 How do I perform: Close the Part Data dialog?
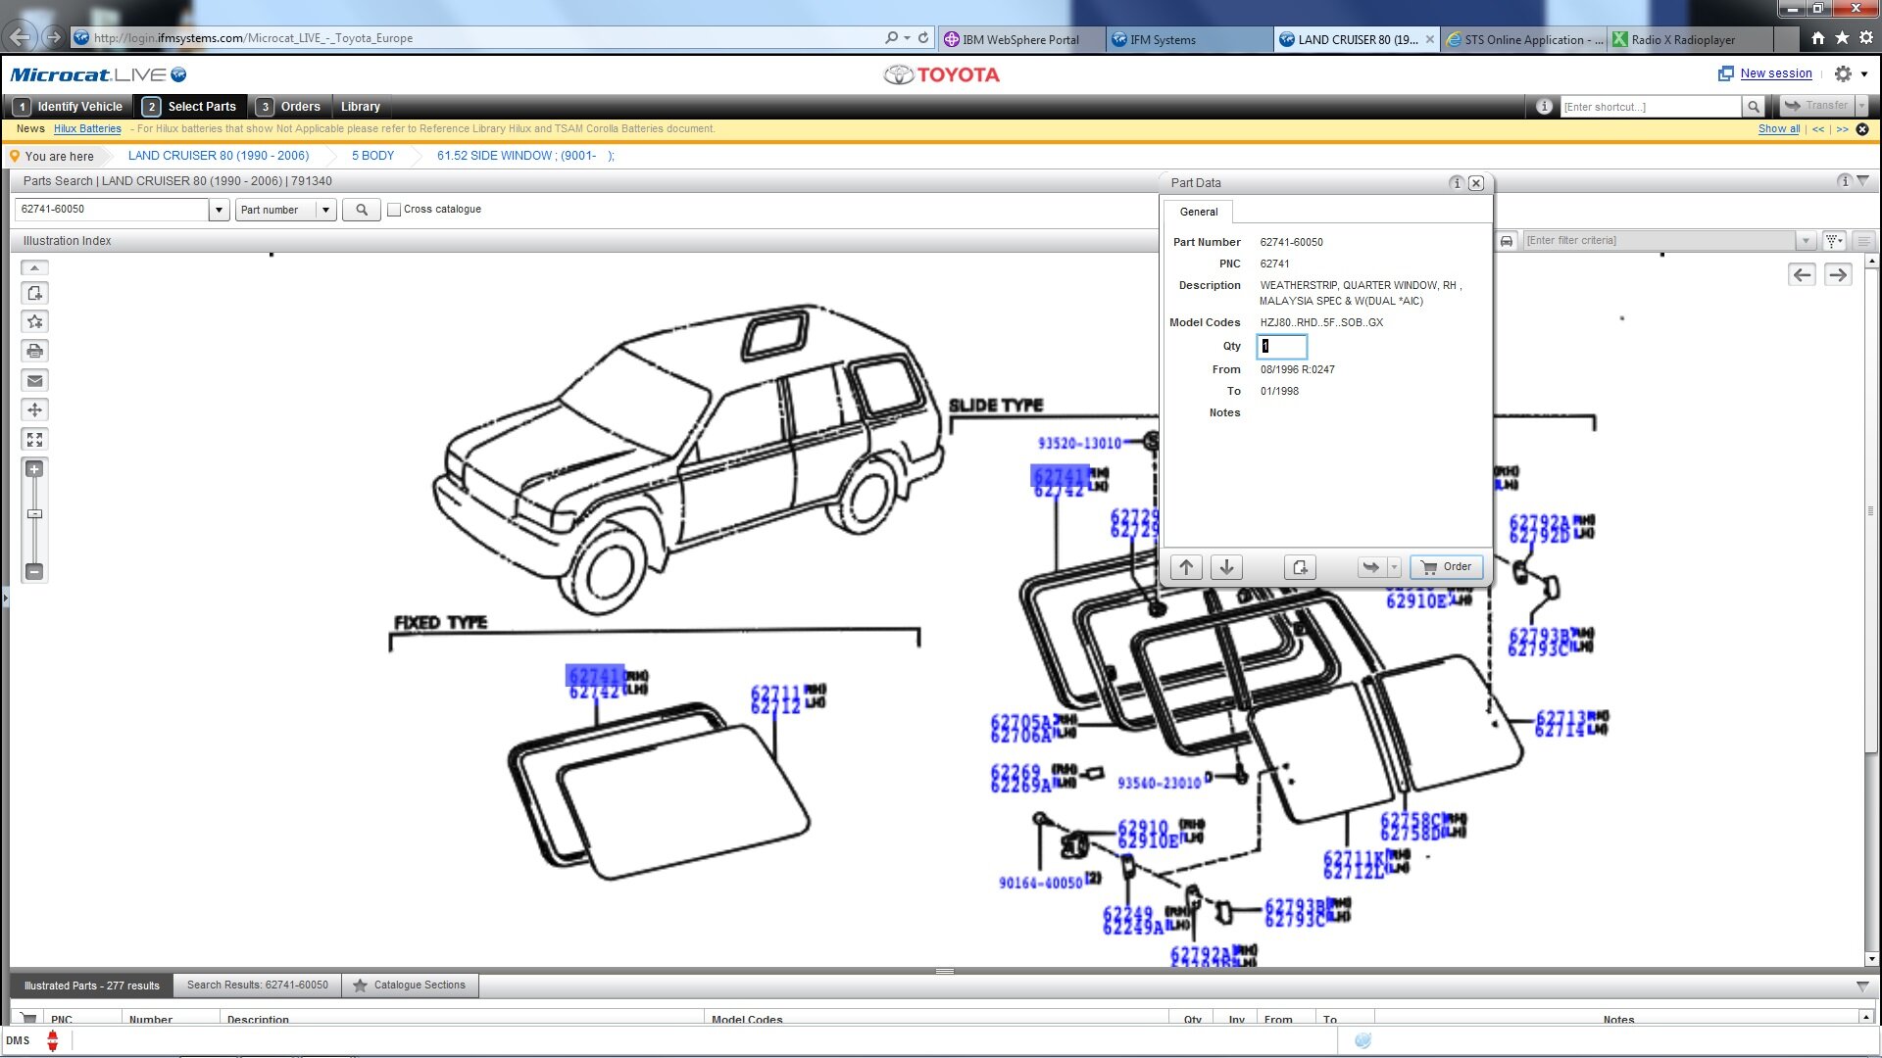(x=1476, y=183)
